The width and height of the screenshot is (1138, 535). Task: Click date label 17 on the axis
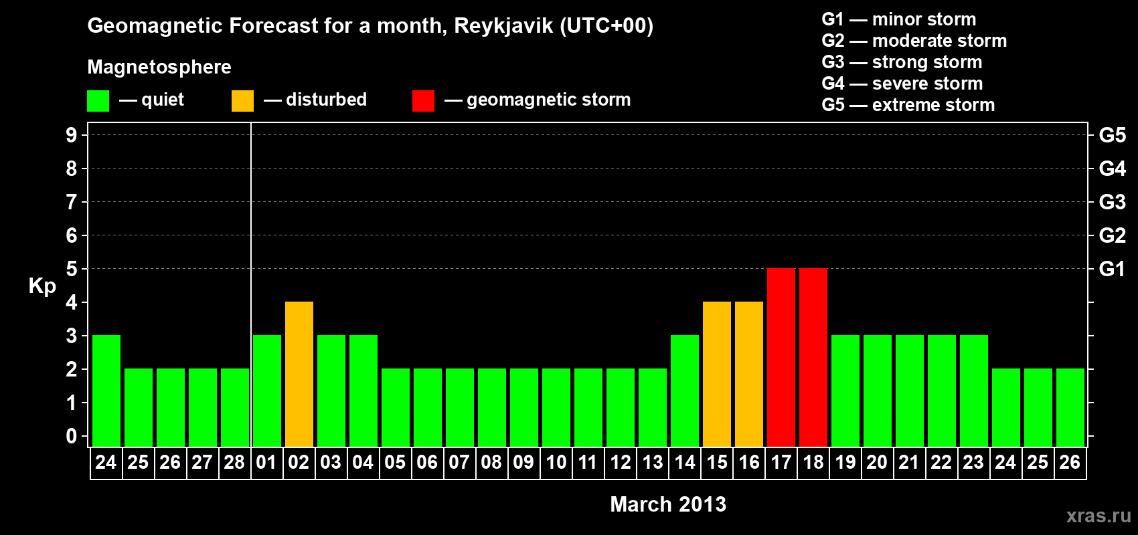(x=781, y=463)
